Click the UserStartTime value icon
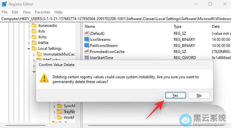The image size is (231, 128). (86, 57)
